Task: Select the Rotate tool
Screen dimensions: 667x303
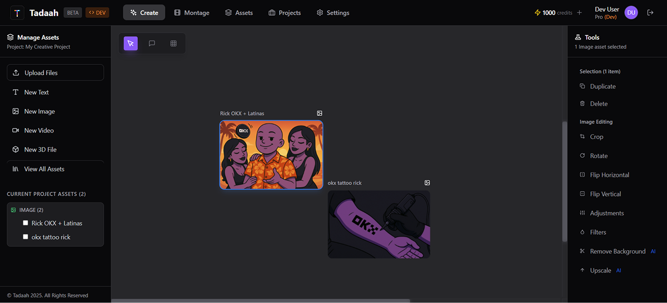Action: pyautogui.click(x=594, y=156)
